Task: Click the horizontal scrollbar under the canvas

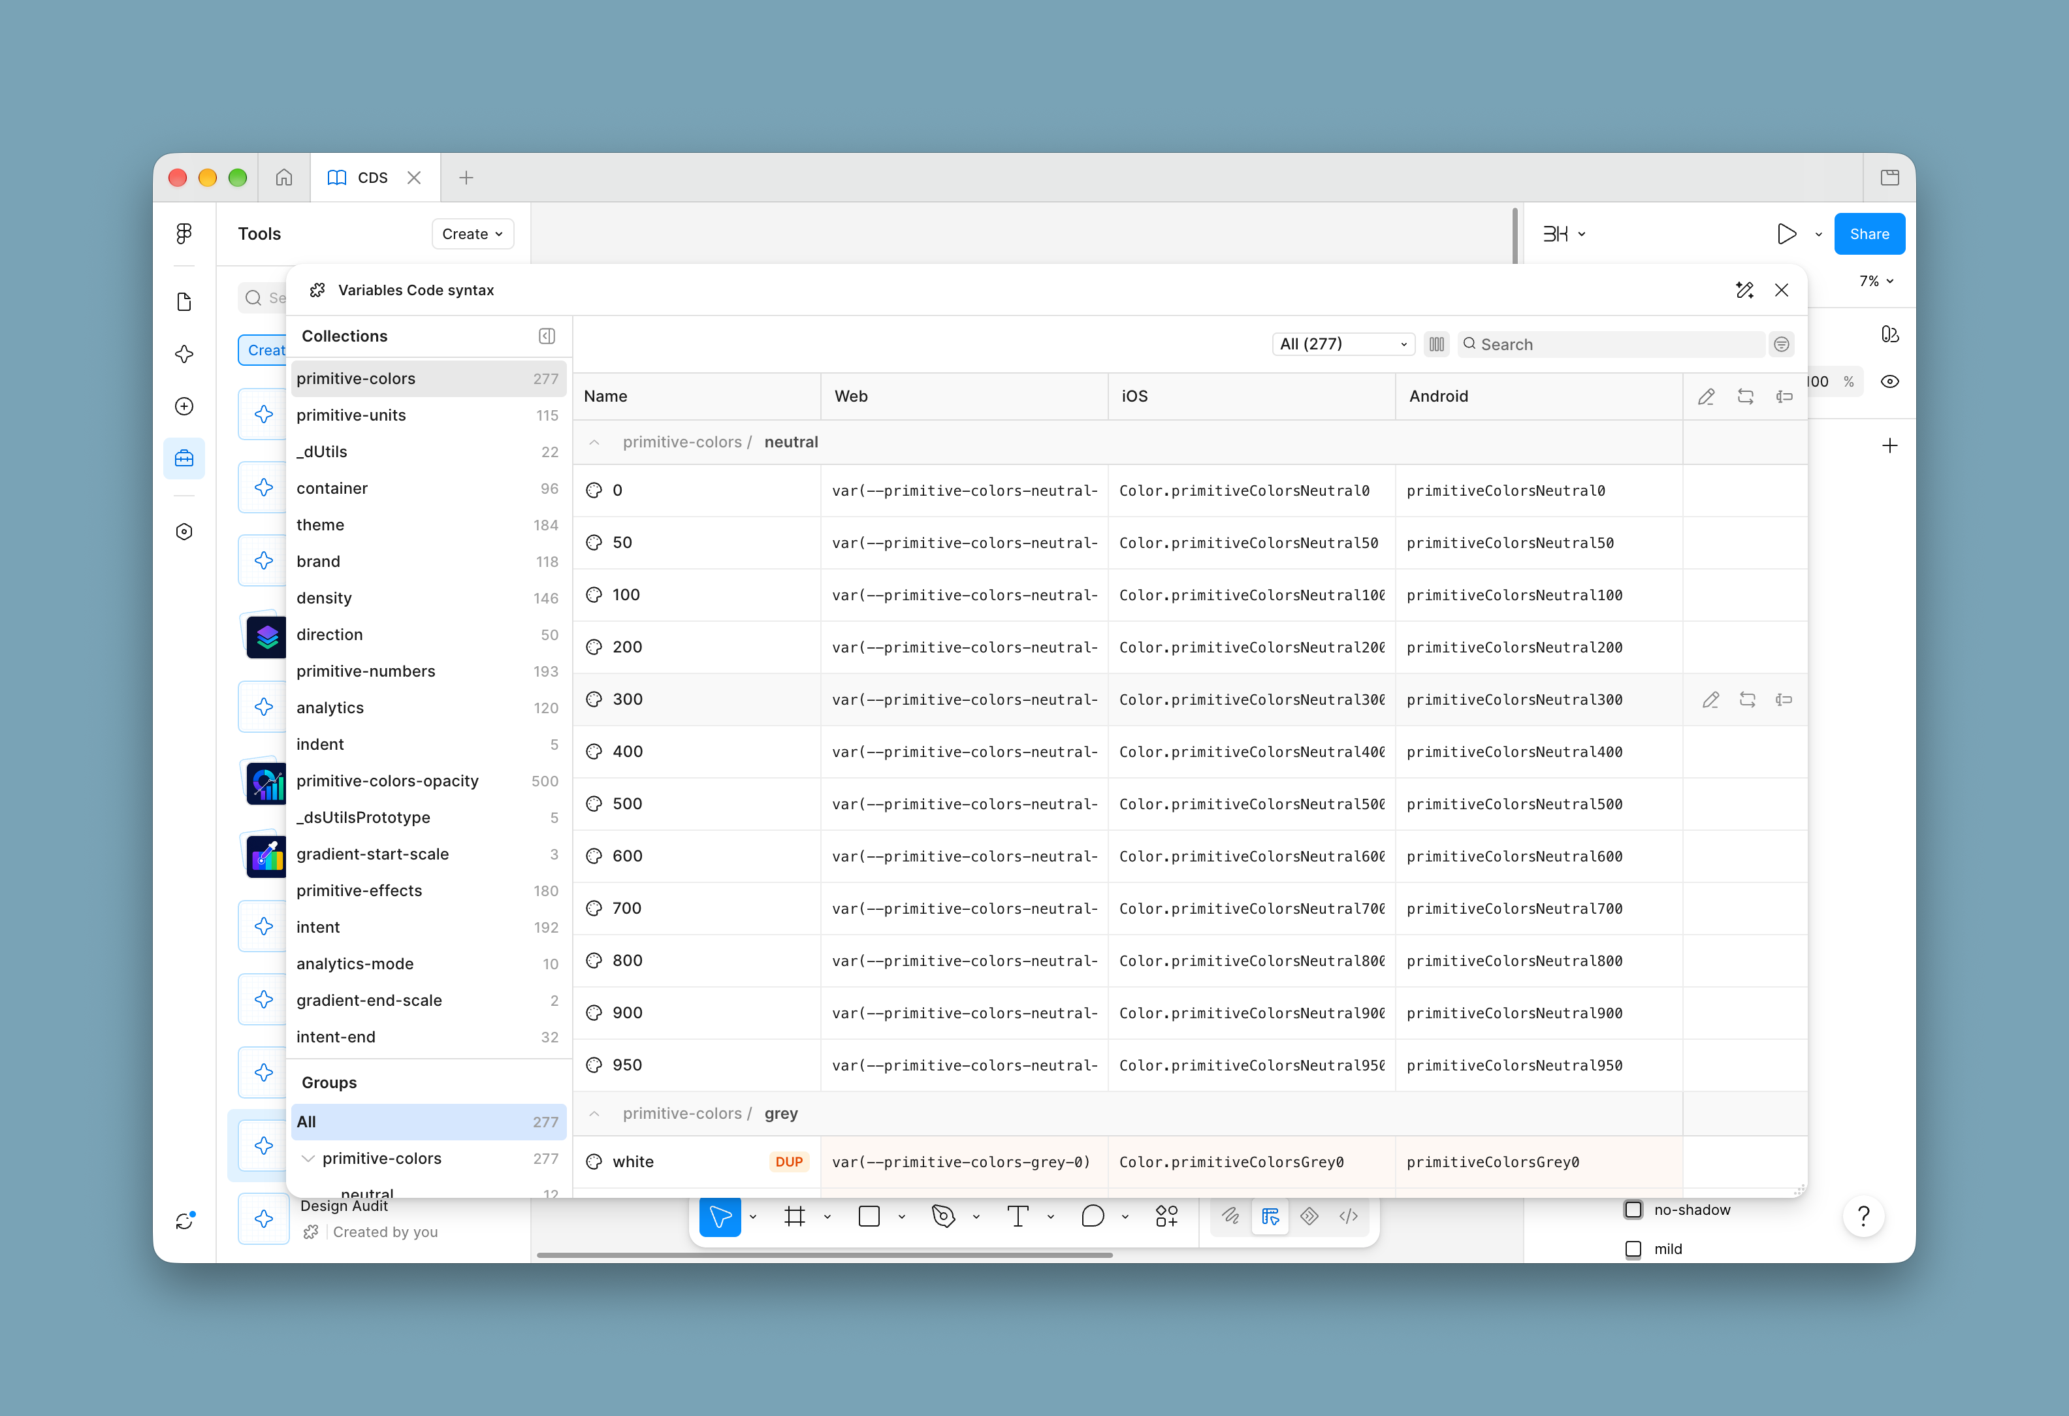Action: (x=824, y=1255)
